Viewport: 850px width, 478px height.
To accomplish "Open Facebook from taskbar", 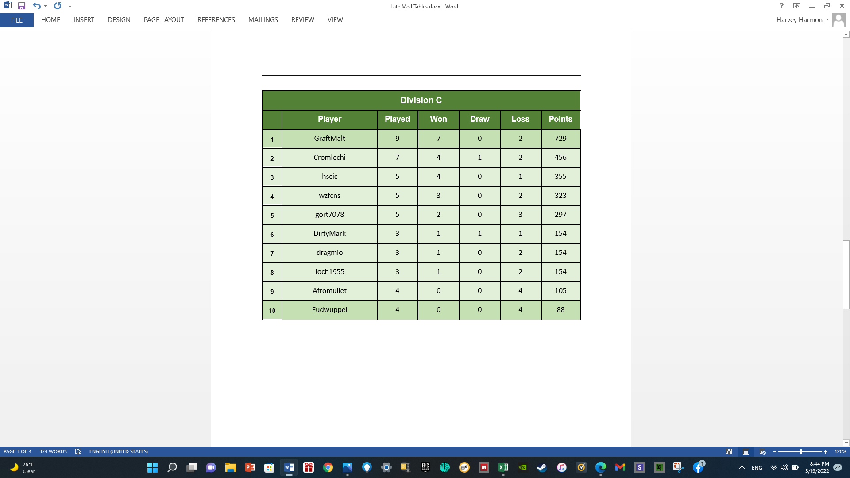I will [698, 467].
